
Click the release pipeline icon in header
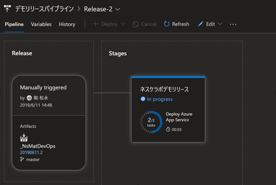[7, 8]
